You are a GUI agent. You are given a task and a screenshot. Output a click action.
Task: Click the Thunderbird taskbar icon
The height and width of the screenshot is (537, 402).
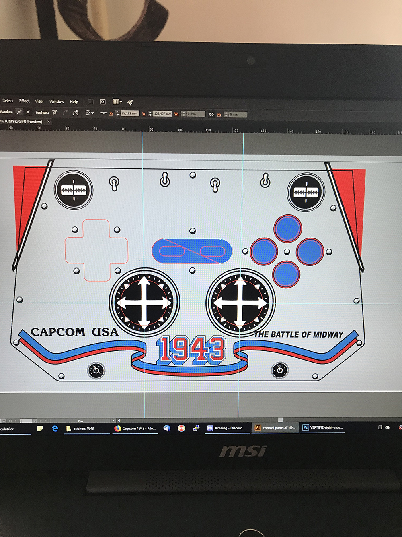167,428
